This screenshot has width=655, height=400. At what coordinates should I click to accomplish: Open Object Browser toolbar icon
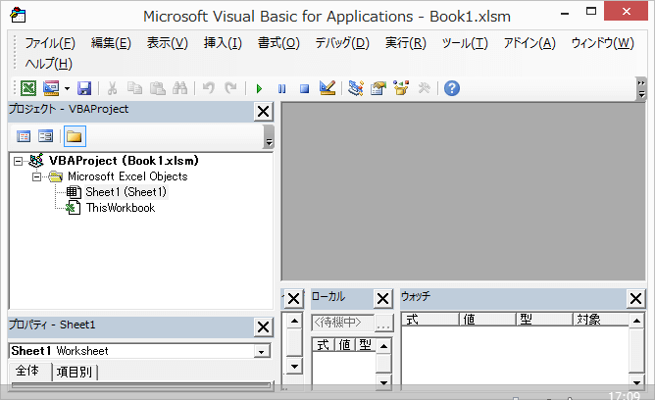[401, 88]
